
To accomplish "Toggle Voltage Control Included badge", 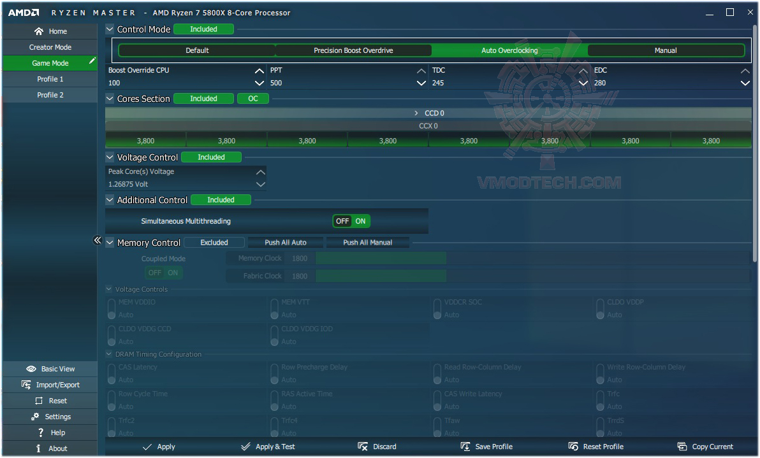I will [x=211, y=157].
